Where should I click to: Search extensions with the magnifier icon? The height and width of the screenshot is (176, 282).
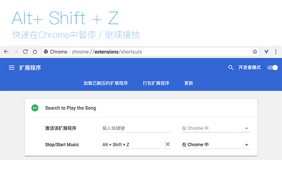[x=231, y=68]
